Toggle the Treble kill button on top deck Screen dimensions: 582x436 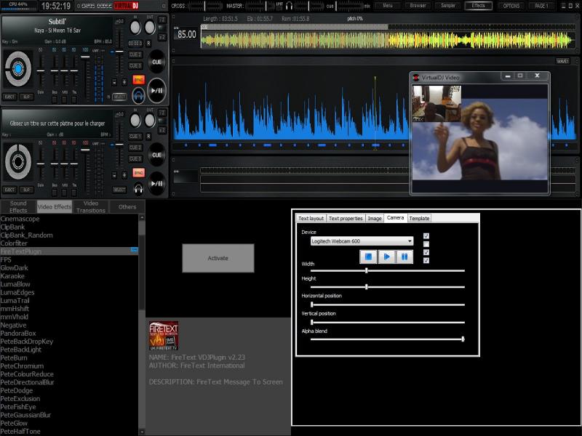pos(74,100)
